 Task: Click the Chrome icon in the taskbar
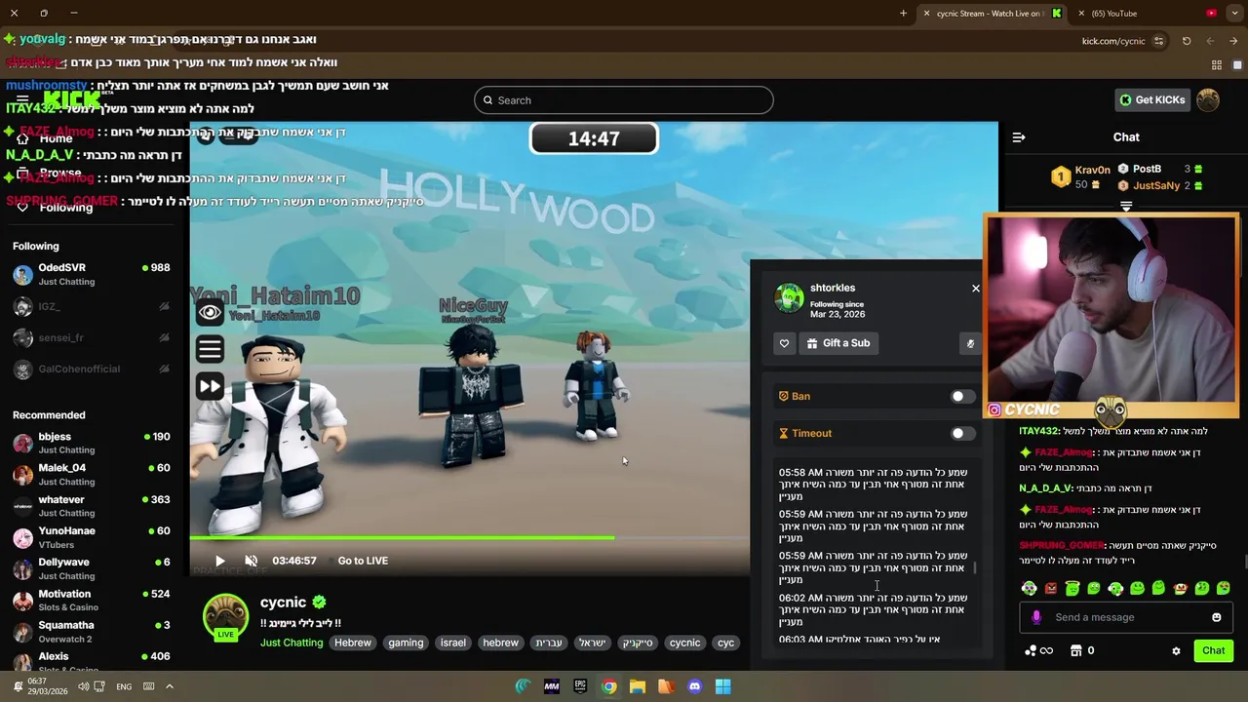tap(609, 686)
